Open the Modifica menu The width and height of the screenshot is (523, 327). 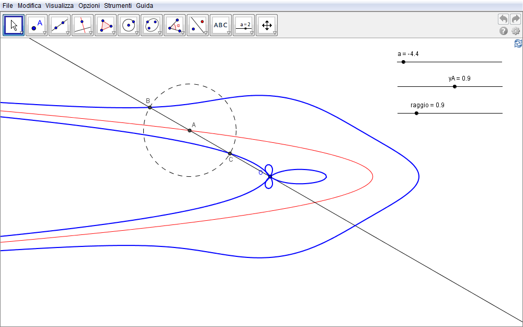pyautogui.click(x=29, y=5)
